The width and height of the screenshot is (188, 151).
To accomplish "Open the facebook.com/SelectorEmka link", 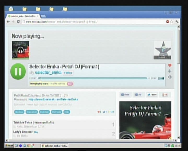I will click(x=53, y=99).
